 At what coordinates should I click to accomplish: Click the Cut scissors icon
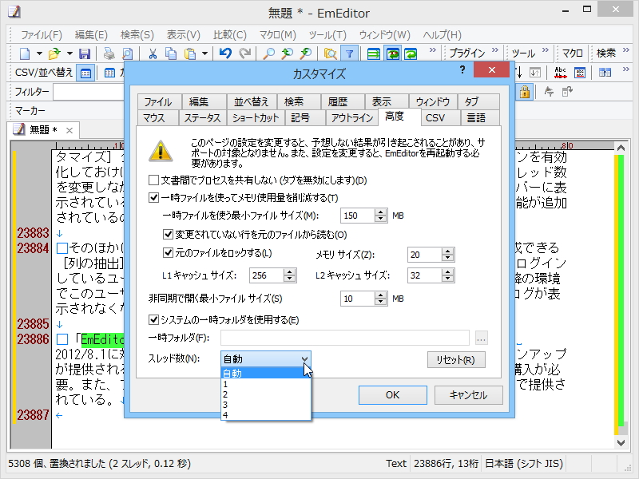point(153,53)
